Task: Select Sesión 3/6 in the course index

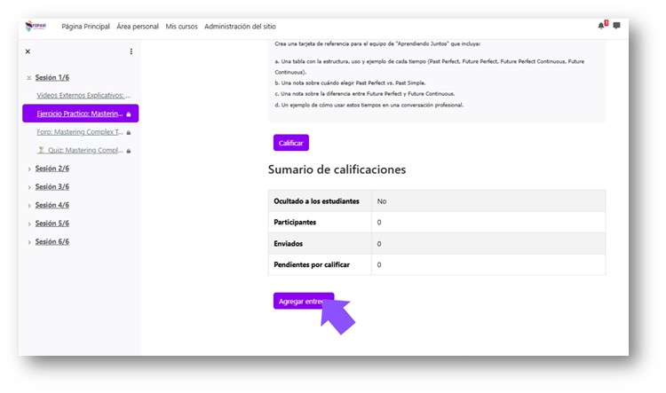Action: 52,187
